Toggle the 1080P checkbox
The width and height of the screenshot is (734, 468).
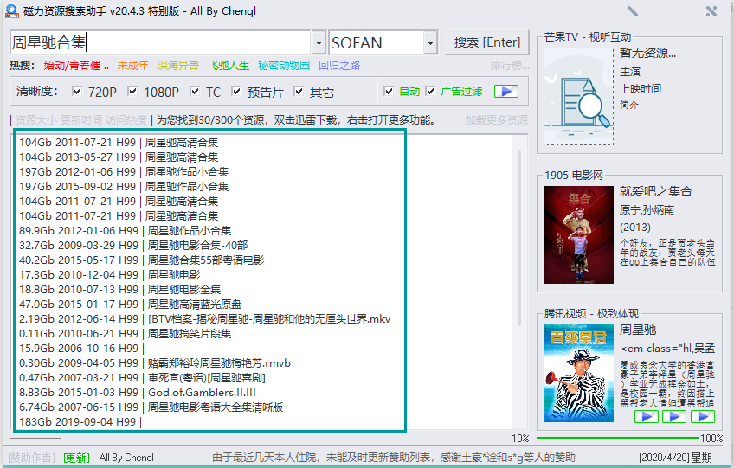132,91
